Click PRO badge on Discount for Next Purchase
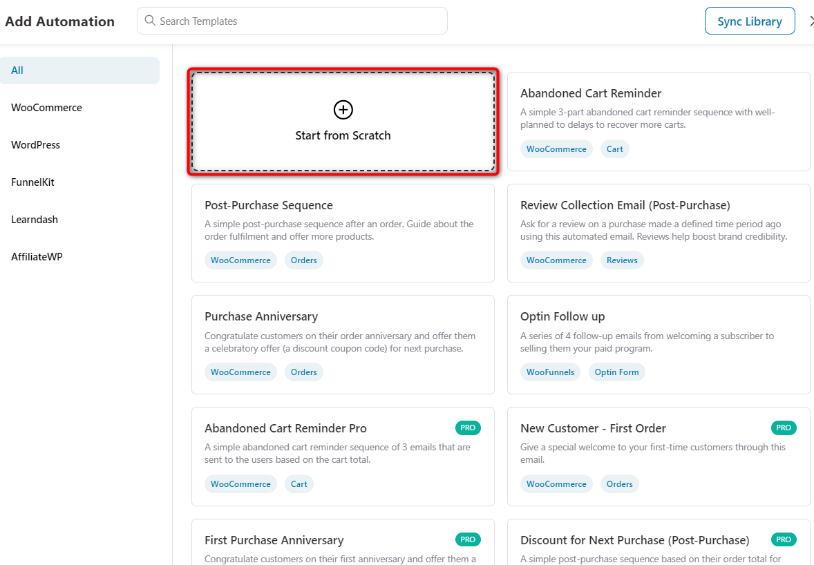 [x=784, y=539]
